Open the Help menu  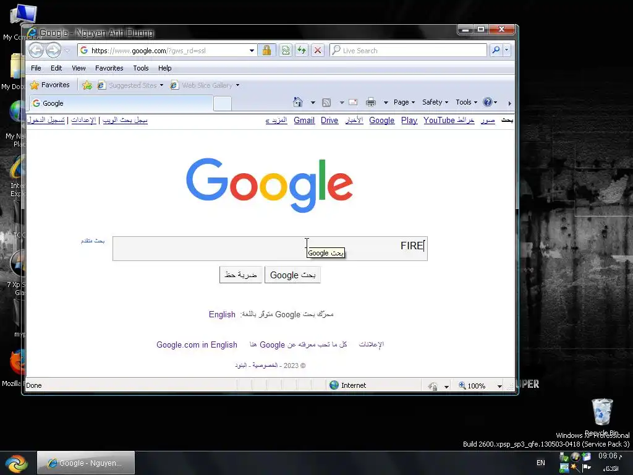[164, 68]
